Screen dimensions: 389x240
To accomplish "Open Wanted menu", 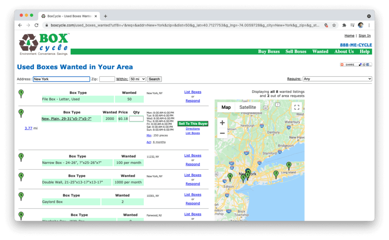I will [320, 52].
